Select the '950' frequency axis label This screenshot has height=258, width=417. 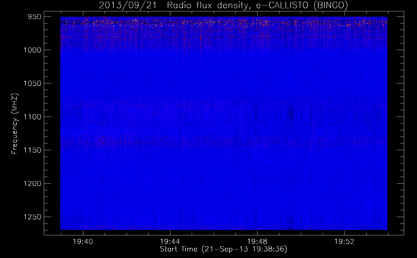coord(34,17)
